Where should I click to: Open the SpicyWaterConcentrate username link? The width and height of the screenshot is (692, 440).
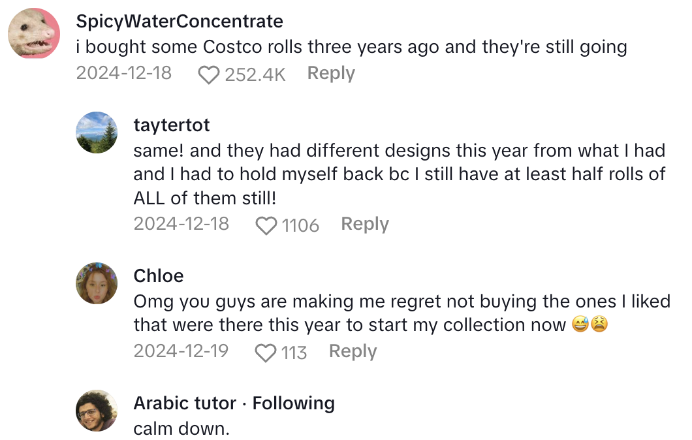[180, 21]
